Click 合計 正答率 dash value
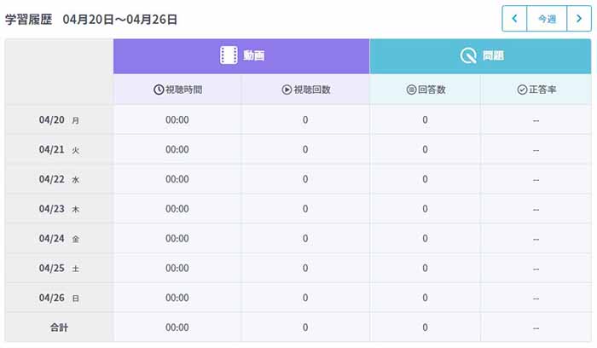This screenshot has width=597, height=348. (x=536, y=328)
